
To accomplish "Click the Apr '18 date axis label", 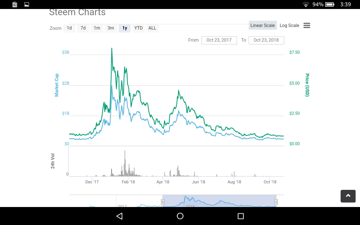I will pyautogui.click(x=163, y=182).
